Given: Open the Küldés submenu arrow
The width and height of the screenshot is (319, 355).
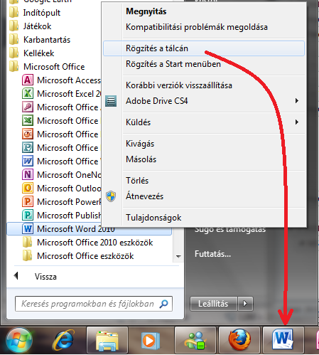Looking at the screenshot, I should click(x=297, y=122).
